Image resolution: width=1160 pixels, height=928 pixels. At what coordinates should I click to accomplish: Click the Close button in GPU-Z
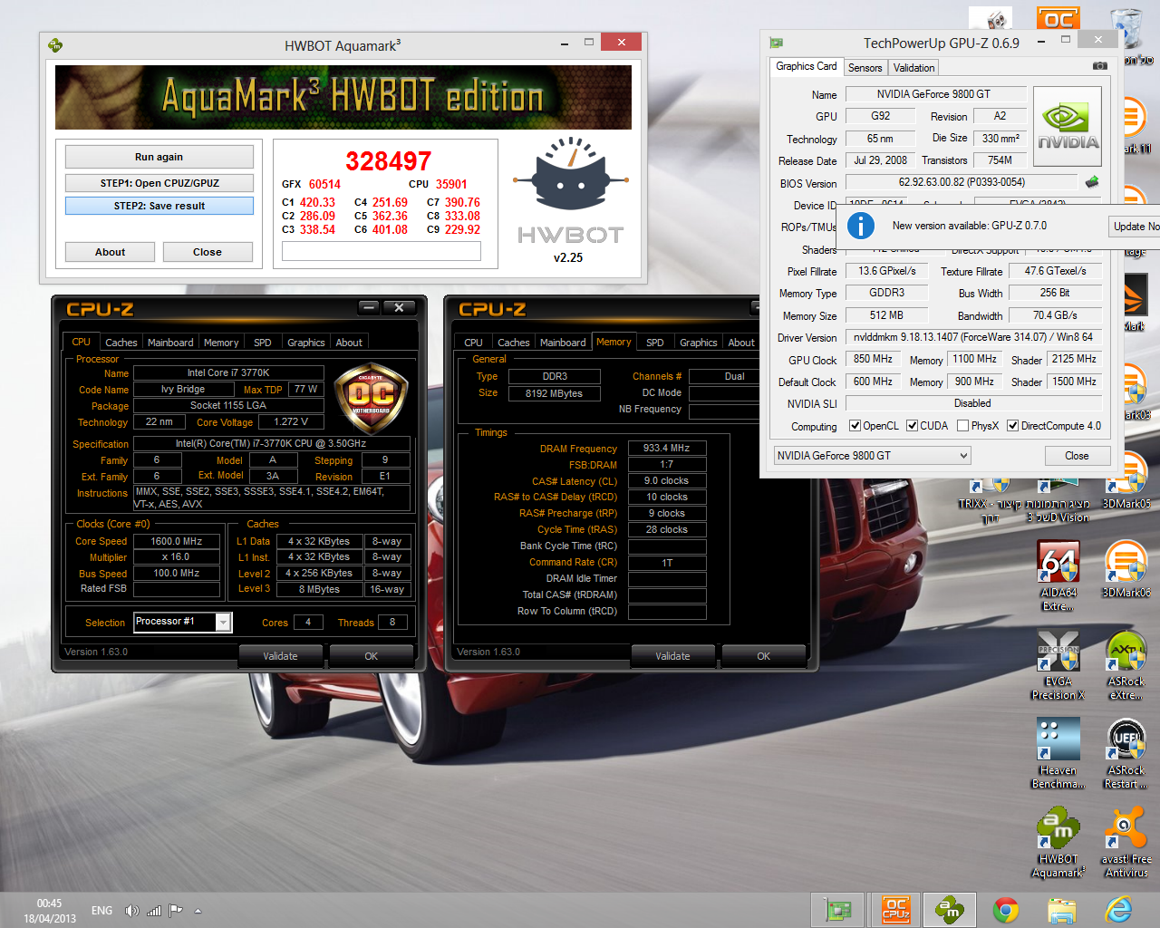tap(1077, 456)
